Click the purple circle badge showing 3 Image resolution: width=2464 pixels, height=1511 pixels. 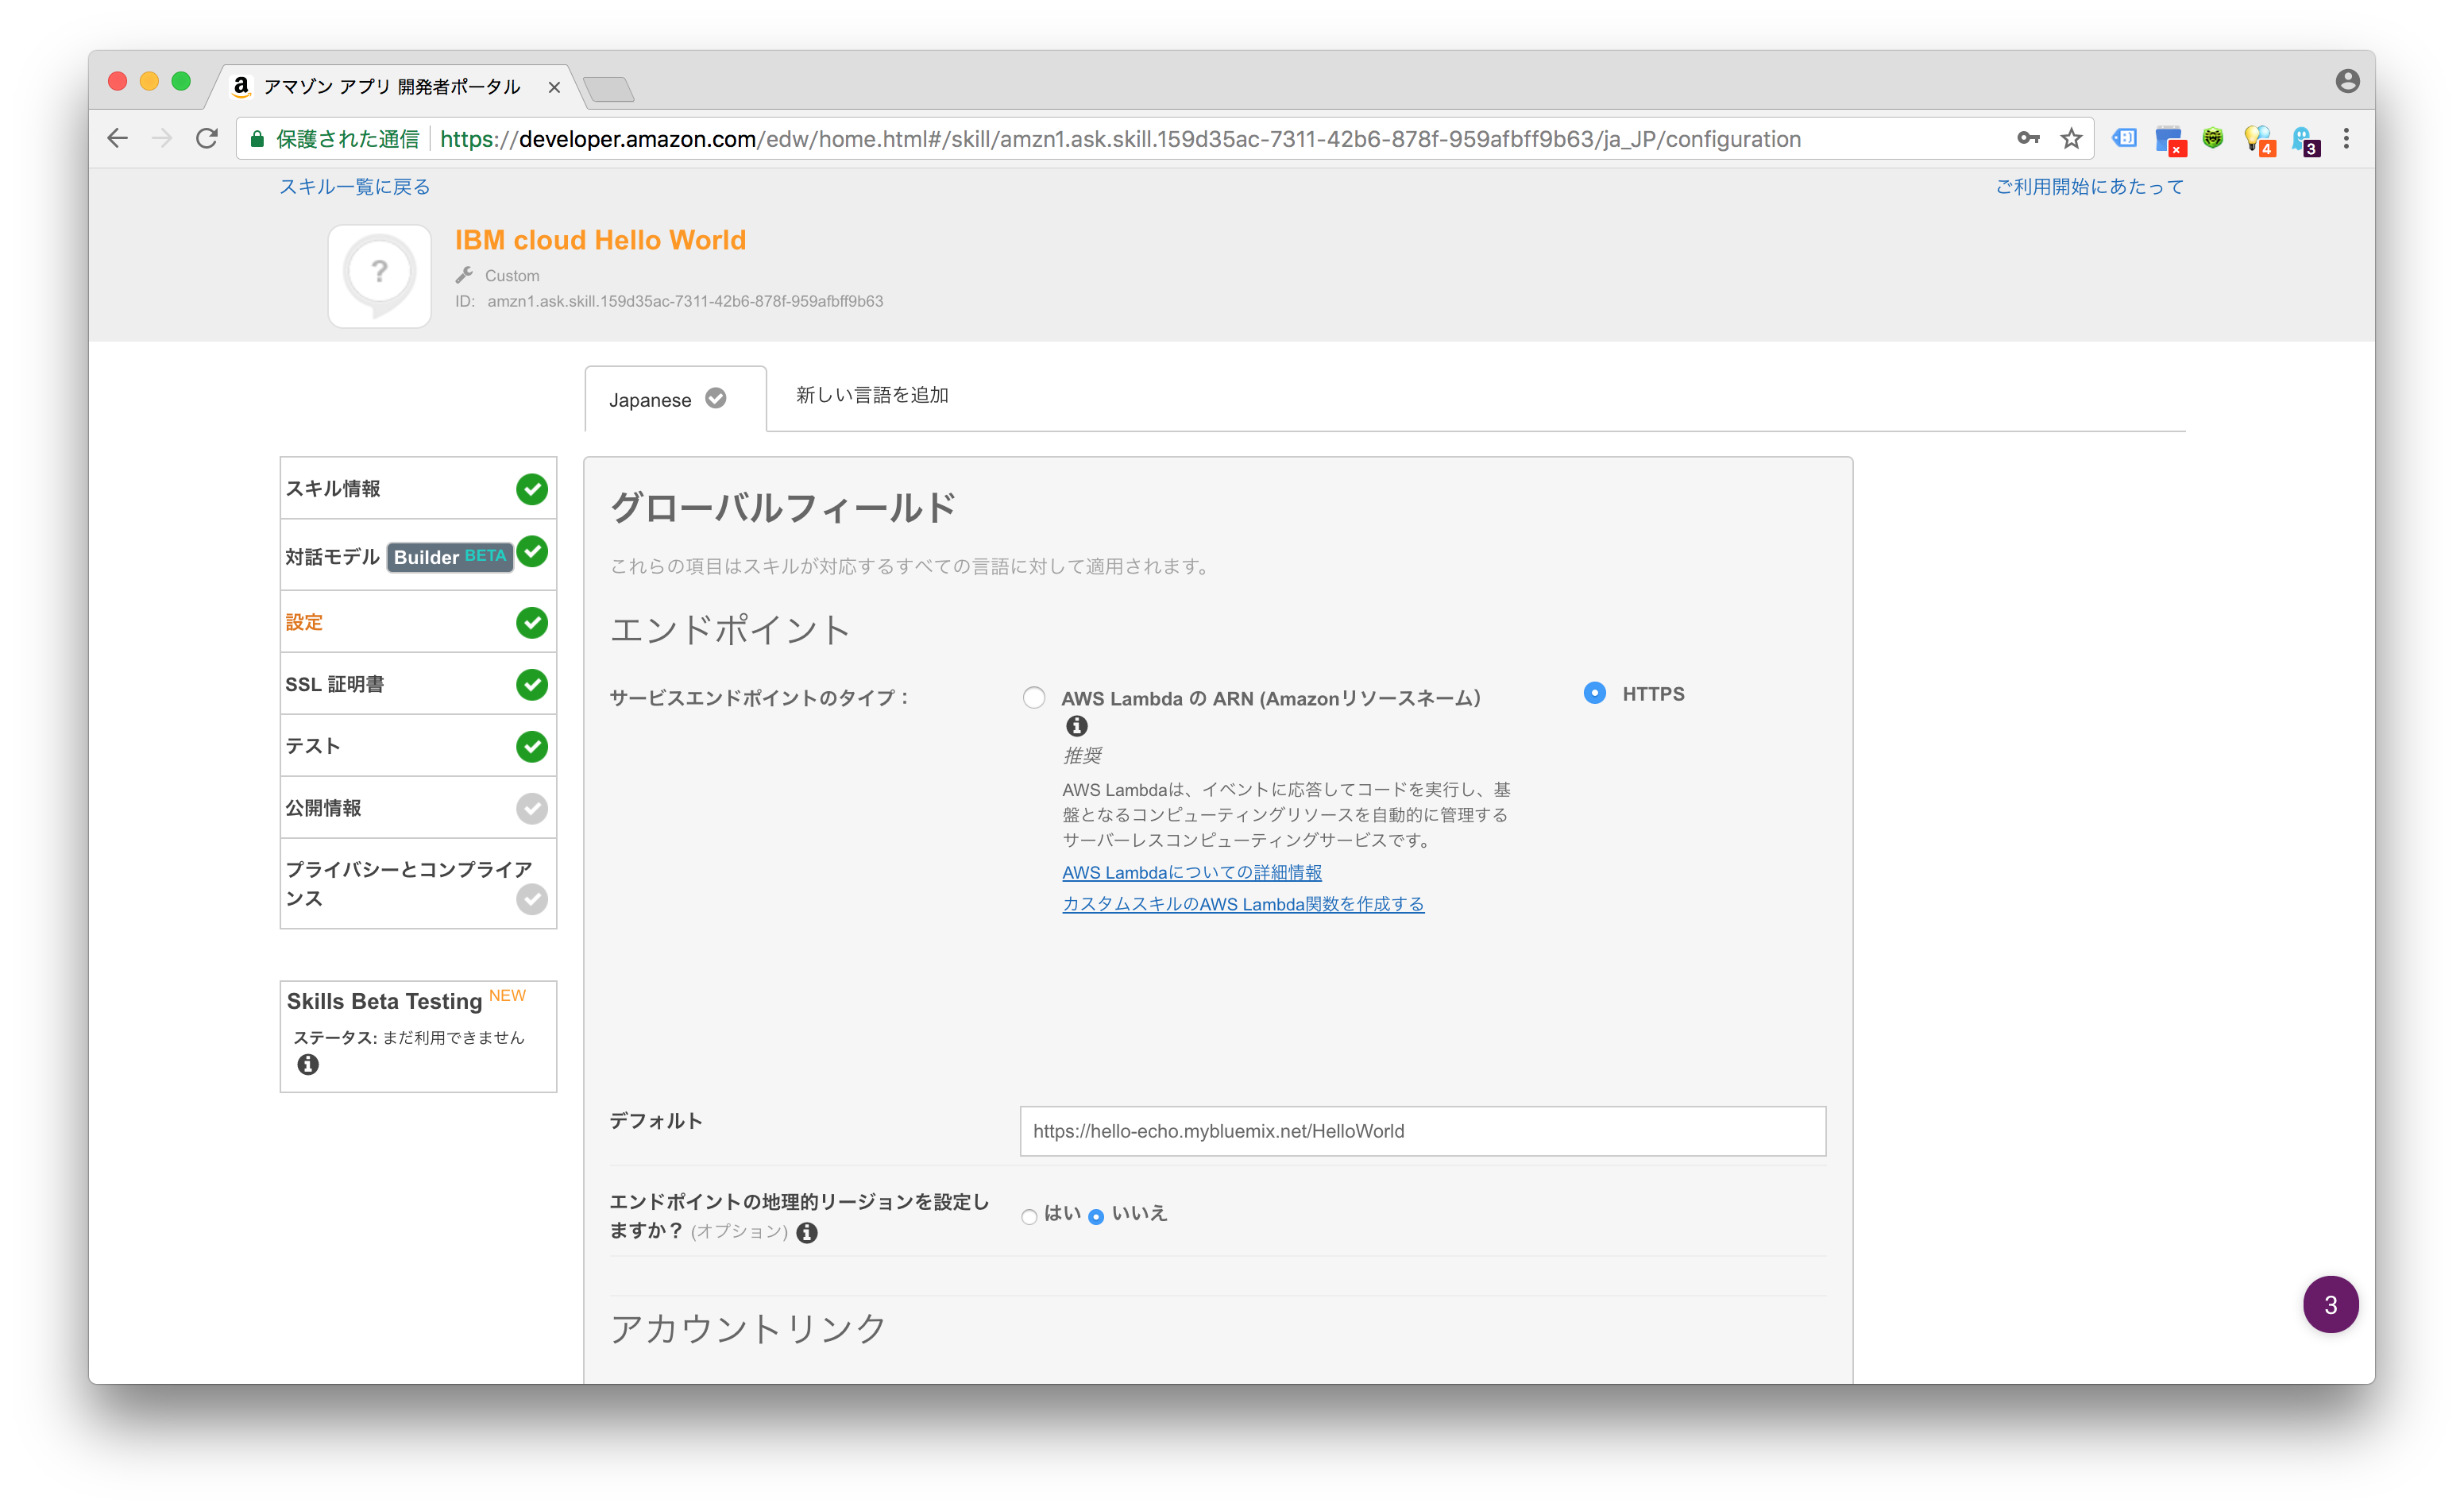2330,1305
